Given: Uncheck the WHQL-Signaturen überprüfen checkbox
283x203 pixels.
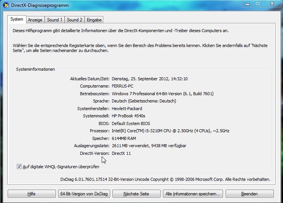Looking at the screenshot, I should click(x=19, y=167).
